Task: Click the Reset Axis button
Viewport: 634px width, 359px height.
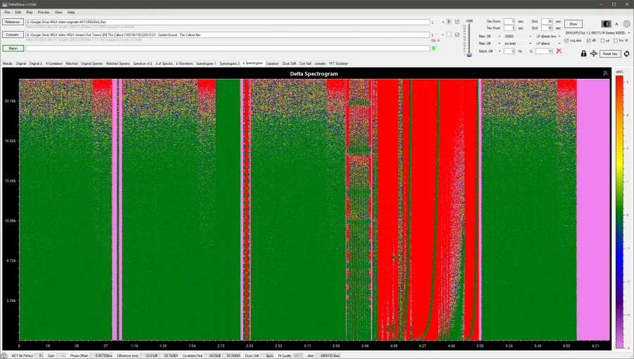Action: (x=609, y=53)
